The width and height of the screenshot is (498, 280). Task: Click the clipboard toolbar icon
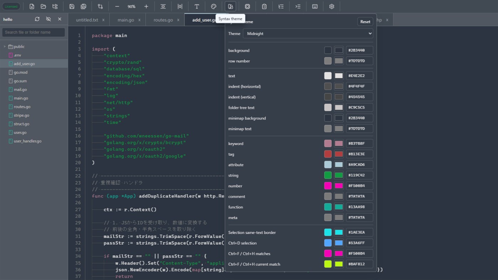click(x=264, y=6)
